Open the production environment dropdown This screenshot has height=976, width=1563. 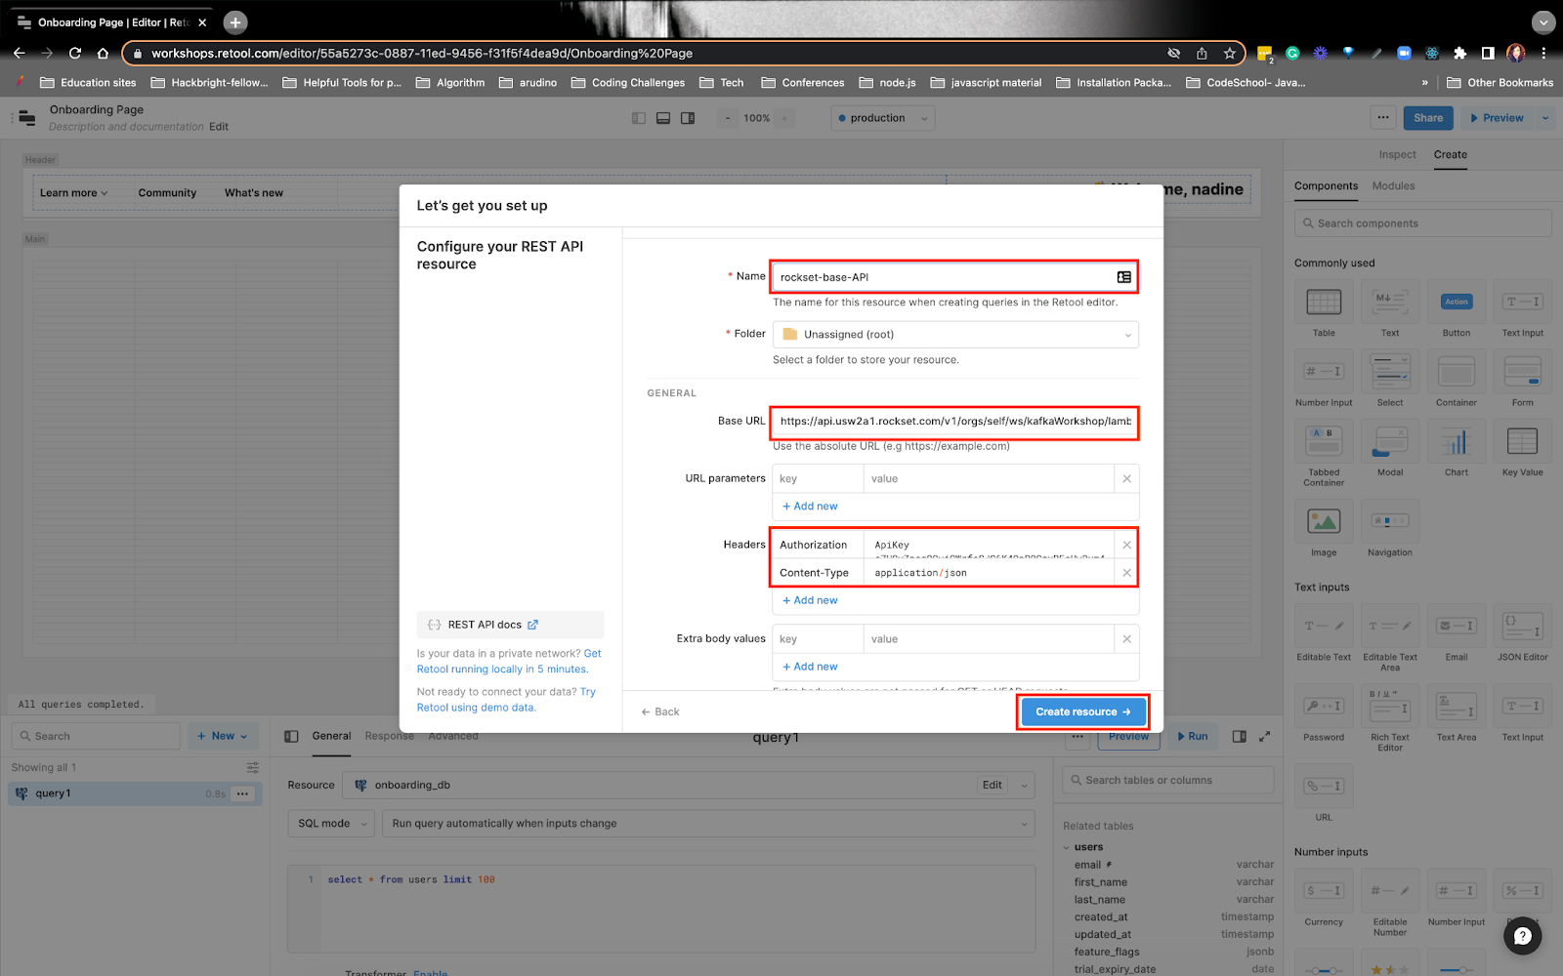coord(883,118)
